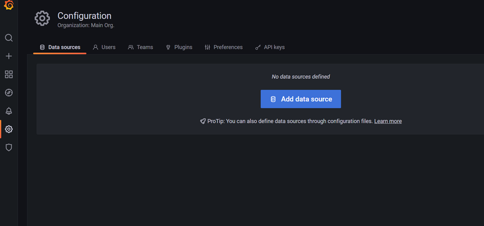Screen dimensions: 484x226
Task: Go to the Plugins tab
Action: 179,47
